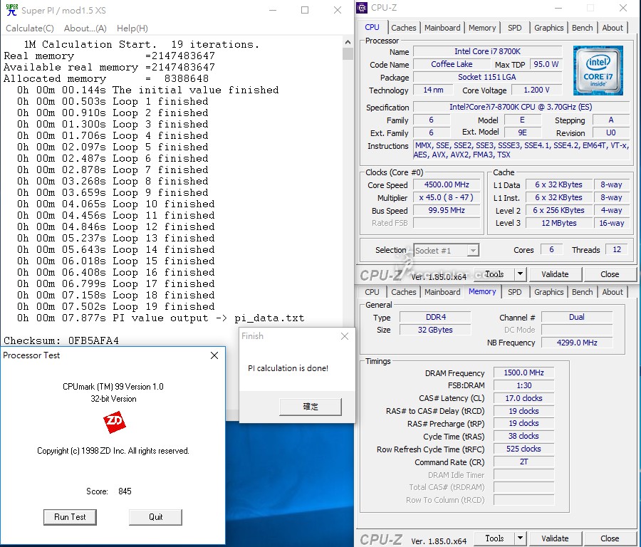This screenshot has width=641, height=547.
Task: Click the Code Name value Coffee Lake
Action: tap(452, 64)
